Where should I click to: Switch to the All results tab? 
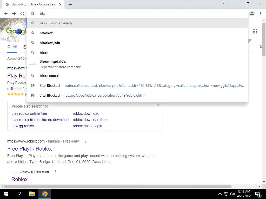click(12, 47)
